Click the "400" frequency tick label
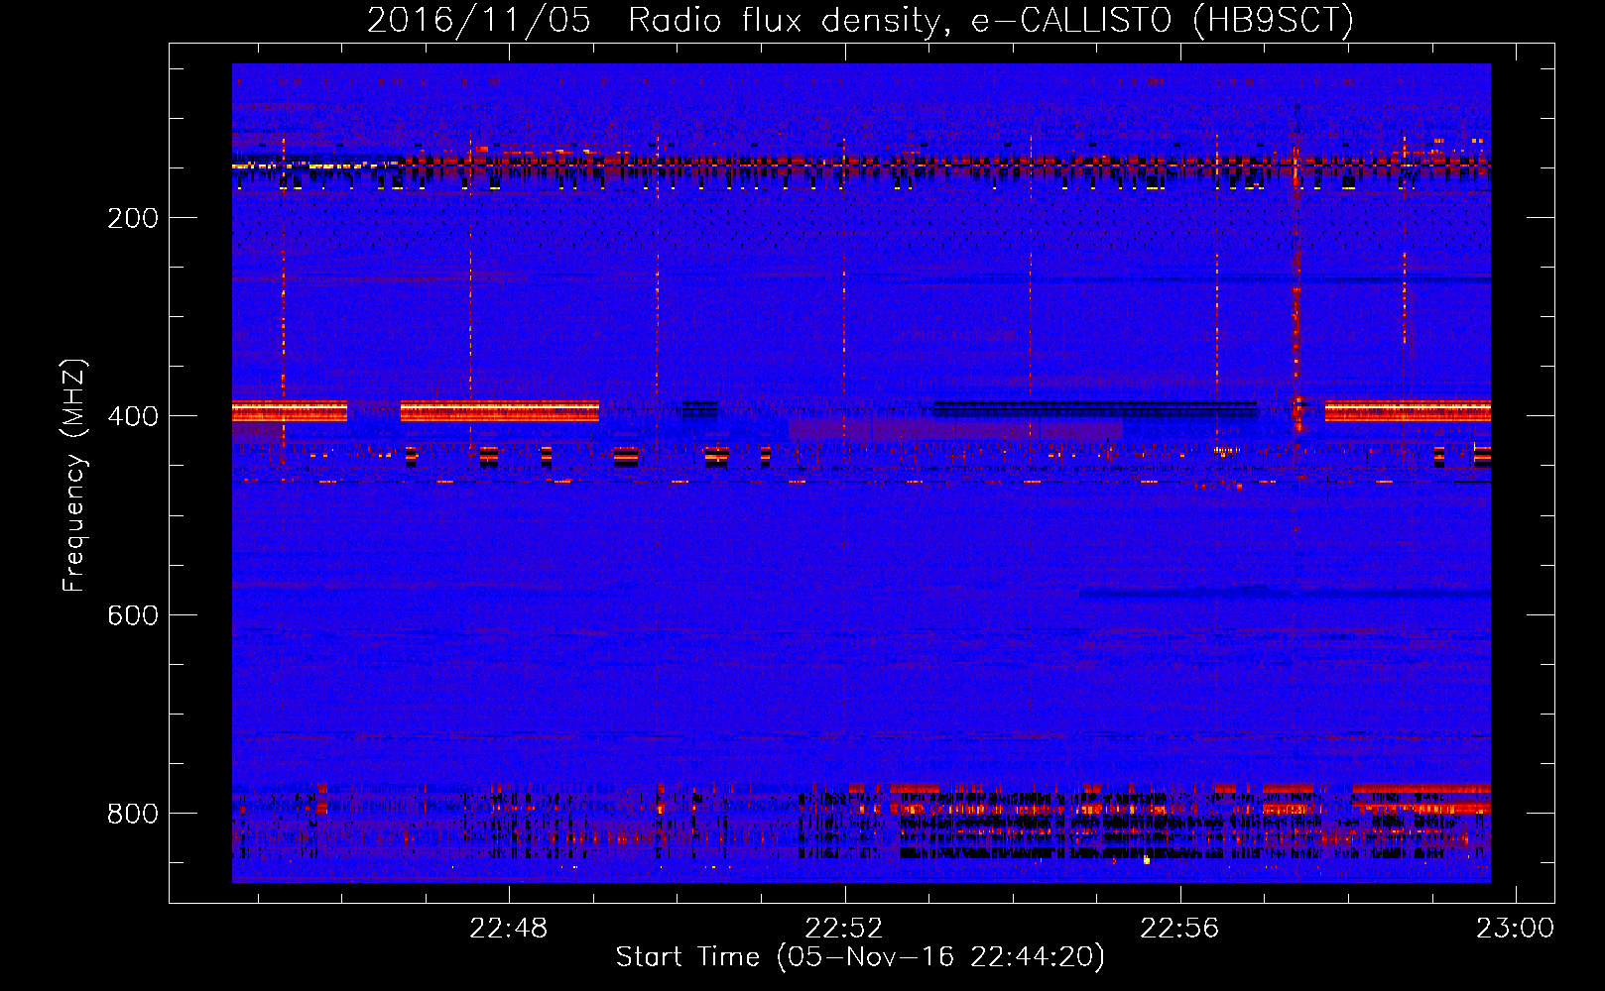This screenshot has height=991, width=1605. pyautogui.click(x=133, y=416)
